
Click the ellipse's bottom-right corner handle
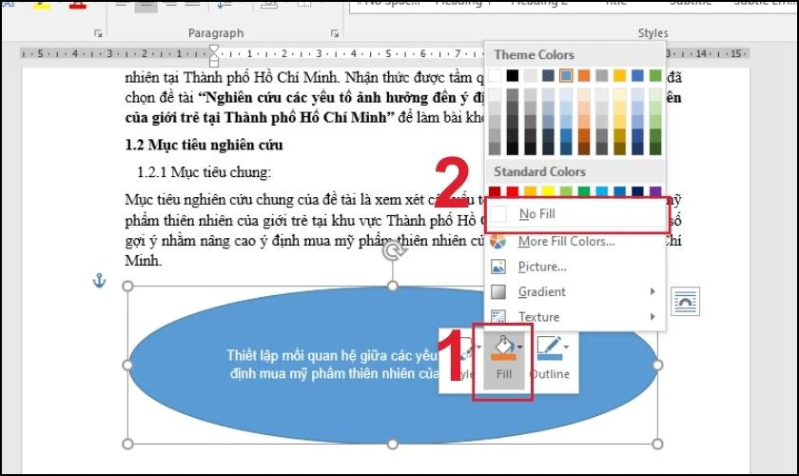(x=658, y=445)
